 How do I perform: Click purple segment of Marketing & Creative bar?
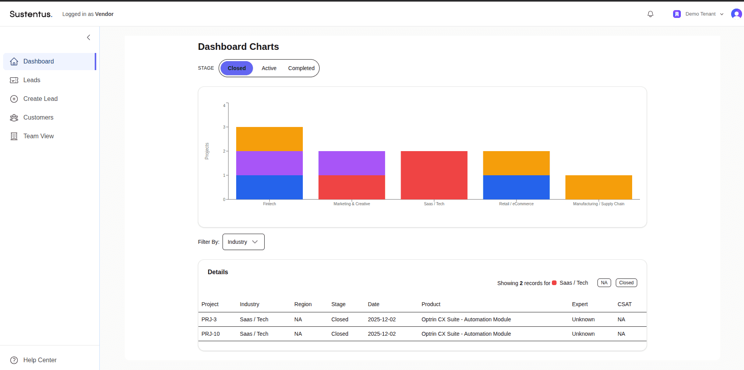(x=352, y=163)
